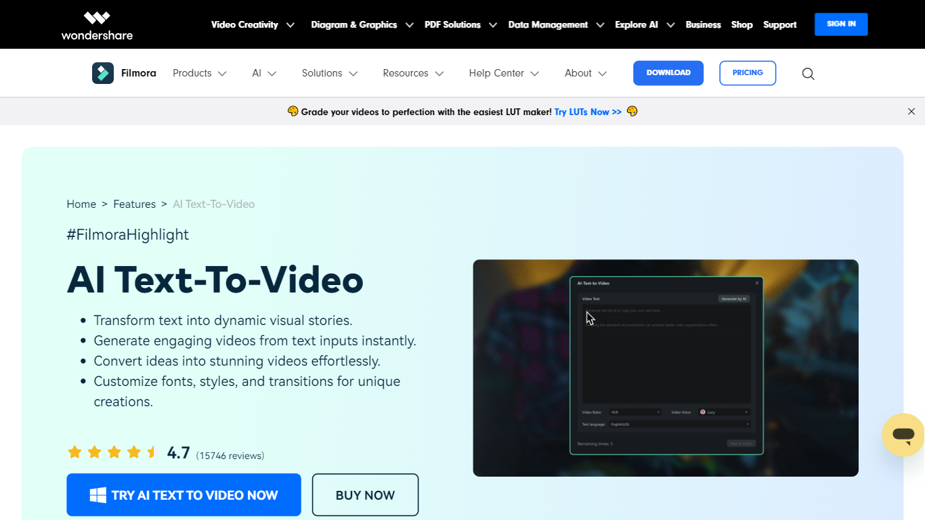Click the #FilmoraHighlight hashtag text

pos(127,235)
